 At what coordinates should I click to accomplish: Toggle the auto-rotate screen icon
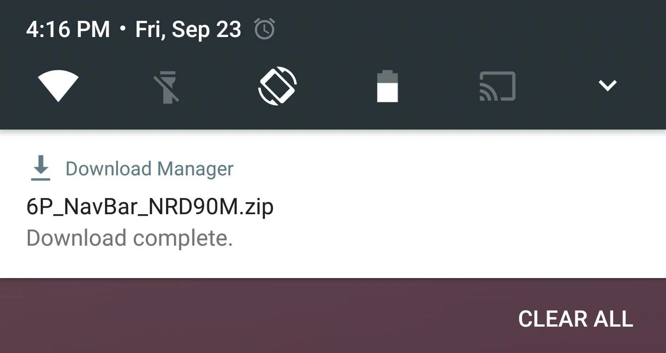[277, 86]
